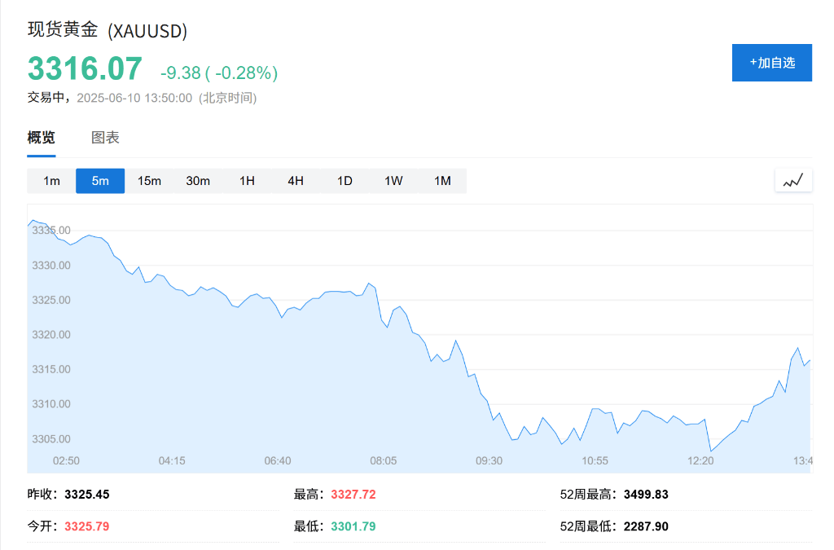Switch to the 概览 tab
Viewport: 834px width, 550px height.
point(42,138)
